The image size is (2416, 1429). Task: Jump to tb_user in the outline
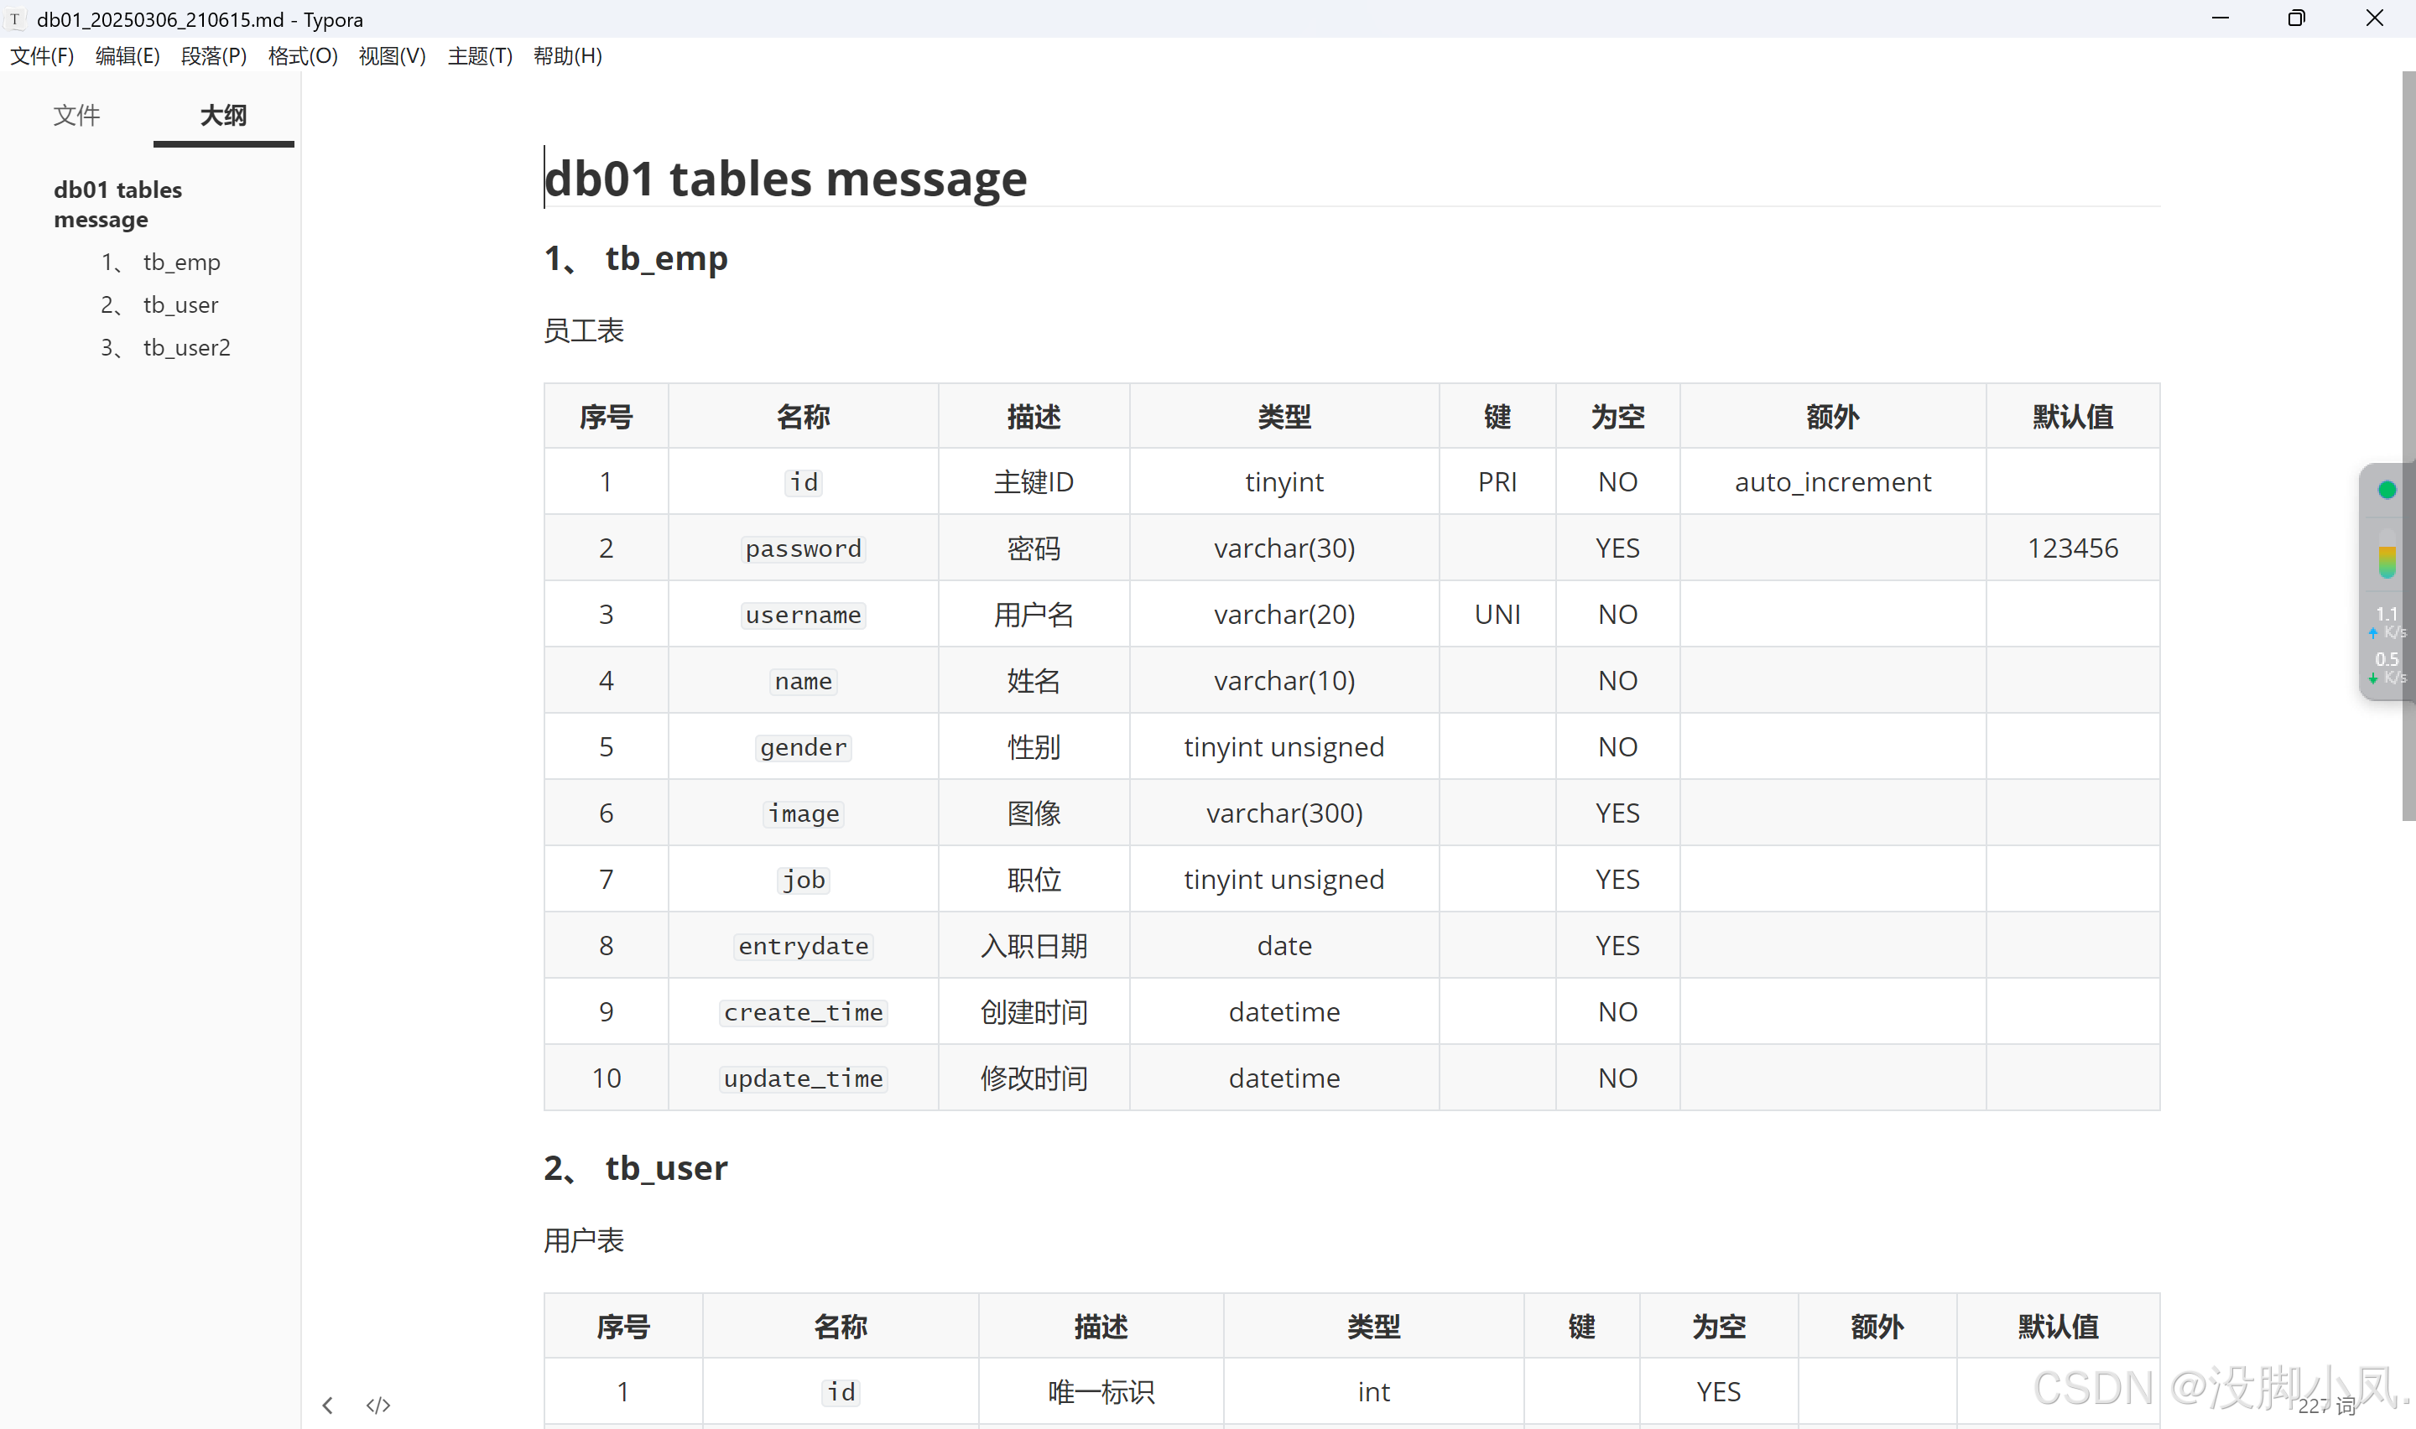pyautogui.click(x=180, y=304)
